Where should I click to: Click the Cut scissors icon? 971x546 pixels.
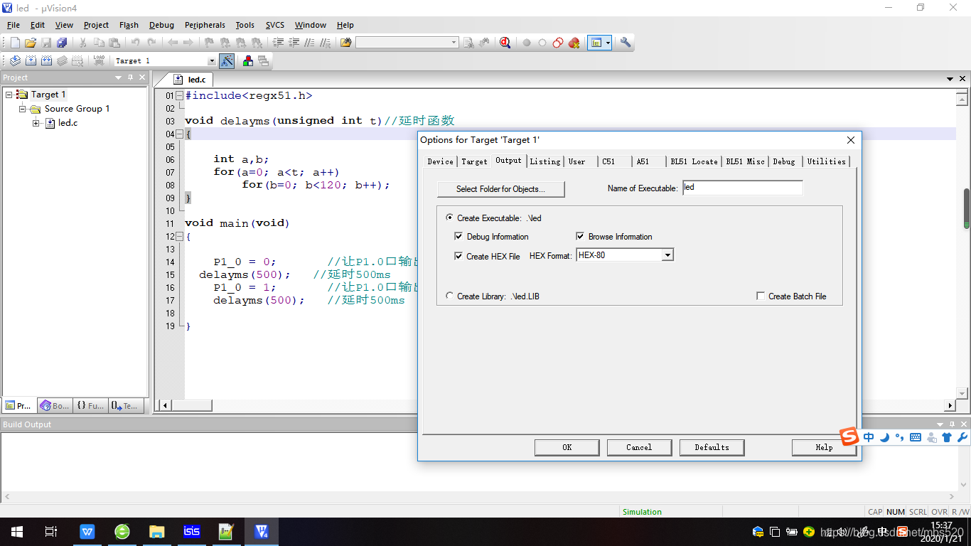pos(83,43)
